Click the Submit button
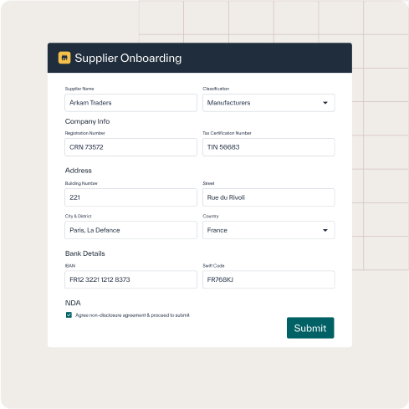The height and width of the screenshot is (409, 409). pos(310,328)
